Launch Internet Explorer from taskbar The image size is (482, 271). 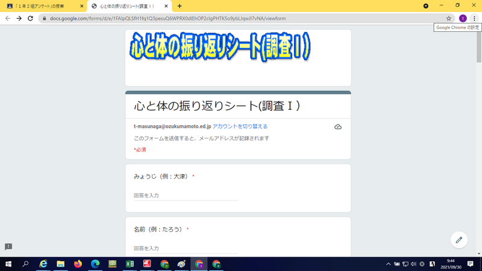(43, 264)
